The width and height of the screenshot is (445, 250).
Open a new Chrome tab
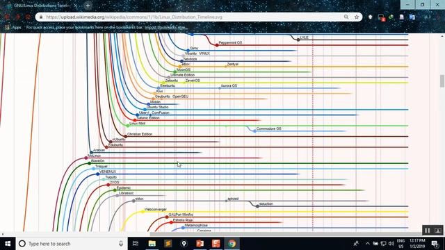[88, 6]
